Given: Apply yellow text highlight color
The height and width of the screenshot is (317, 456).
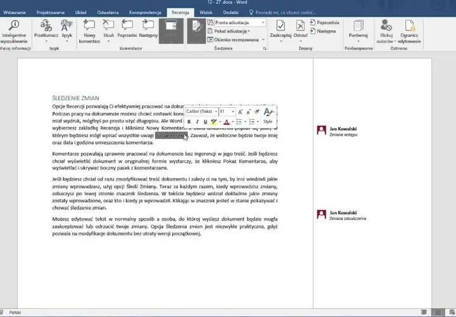Looking at the screenshot, I should click(x=214, y=122).
